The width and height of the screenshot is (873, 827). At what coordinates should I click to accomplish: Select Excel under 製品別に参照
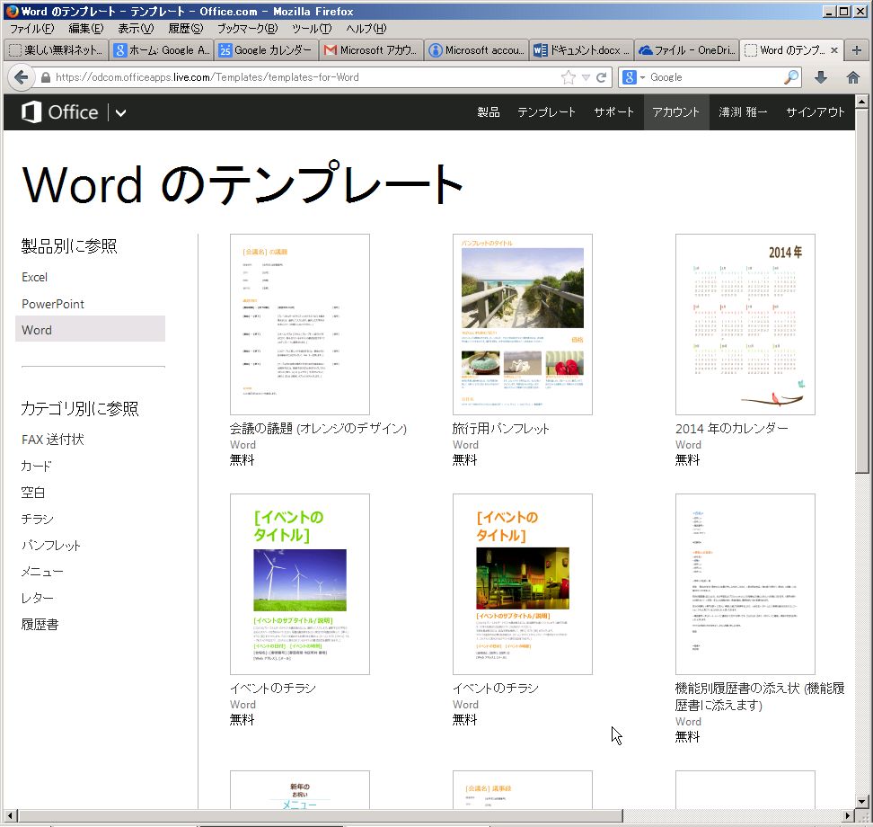click(x=34, y=277)
